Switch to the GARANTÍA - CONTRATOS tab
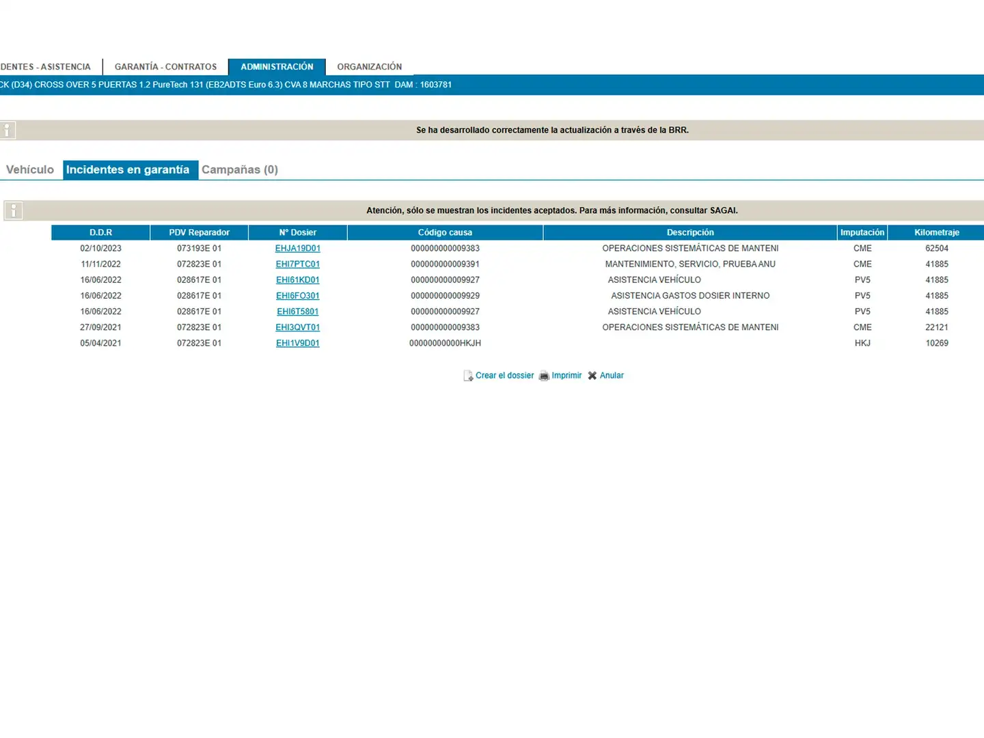 [x=165, y=67]
